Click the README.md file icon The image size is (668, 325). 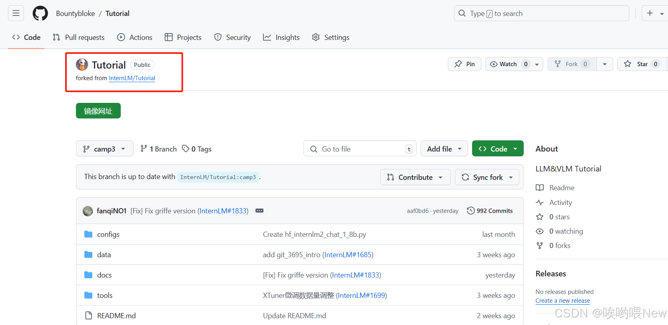[x=89, y=316]
